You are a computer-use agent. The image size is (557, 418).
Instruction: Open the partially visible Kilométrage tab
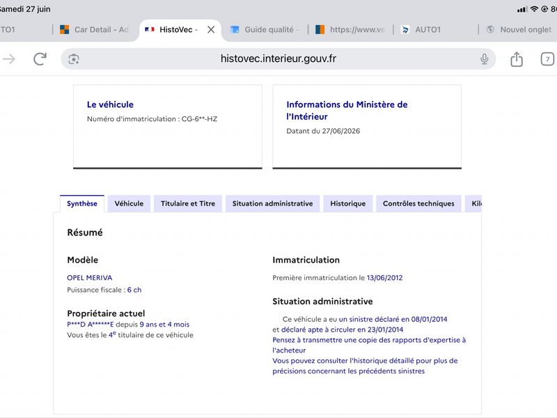tap(473, 203)
